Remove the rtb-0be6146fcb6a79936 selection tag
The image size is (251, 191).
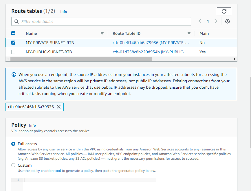click(59, 107)
